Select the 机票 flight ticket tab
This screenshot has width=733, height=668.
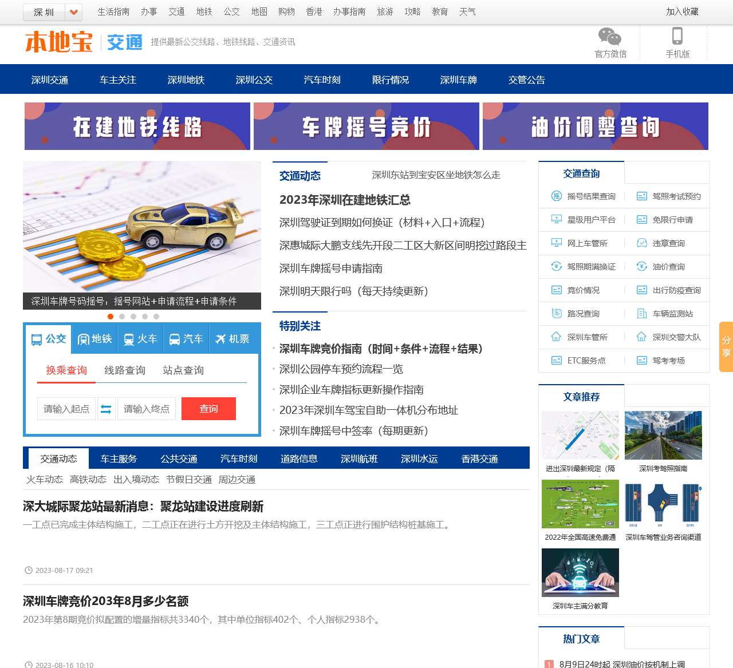tap(232, 339)
